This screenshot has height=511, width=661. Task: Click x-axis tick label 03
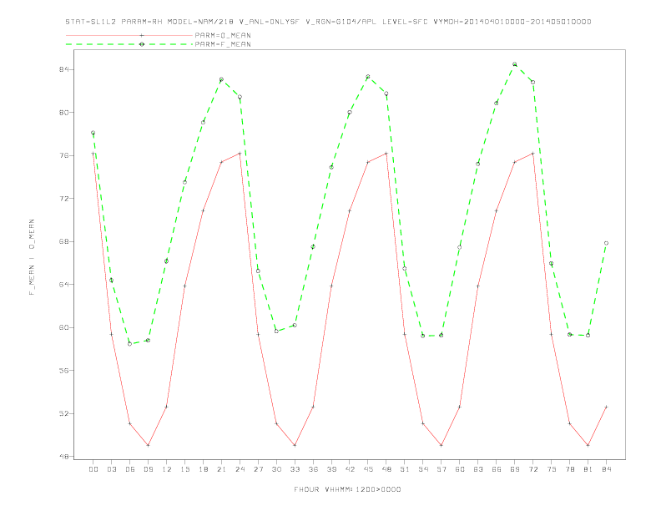pos(112,469)
